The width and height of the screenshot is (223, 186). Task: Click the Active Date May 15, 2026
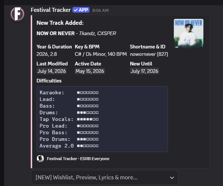tap(90, 71)
